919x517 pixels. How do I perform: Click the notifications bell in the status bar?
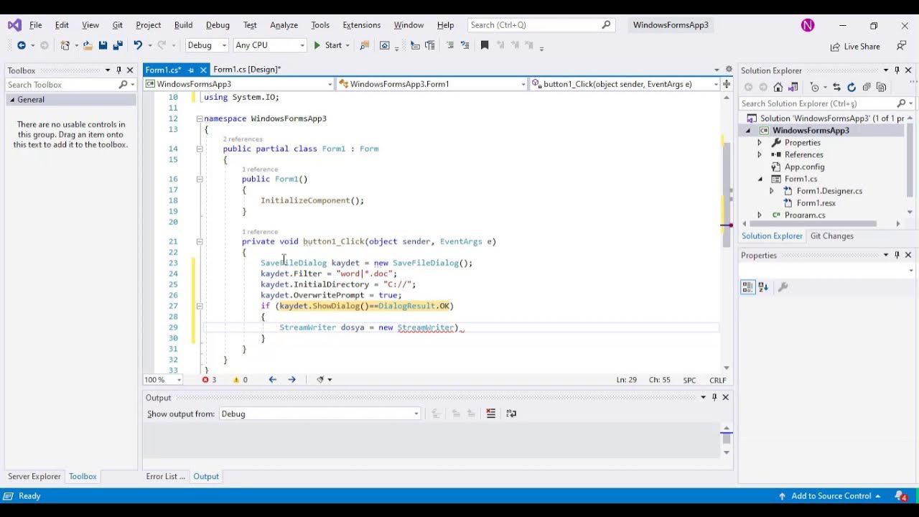tap(900, 496)
